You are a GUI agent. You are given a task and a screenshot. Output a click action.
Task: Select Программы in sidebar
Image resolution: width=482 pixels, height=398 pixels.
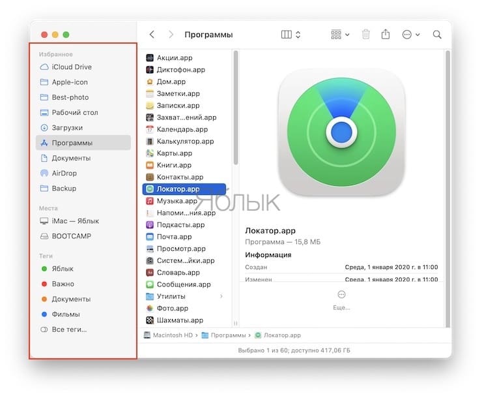tap(83, 143)
